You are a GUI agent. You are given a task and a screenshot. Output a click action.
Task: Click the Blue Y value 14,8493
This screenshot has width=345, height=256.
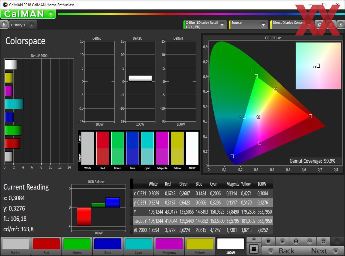tap(202, 212)
